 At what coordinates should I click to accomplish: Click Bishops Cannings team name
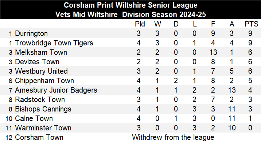[x=43, y=109]
